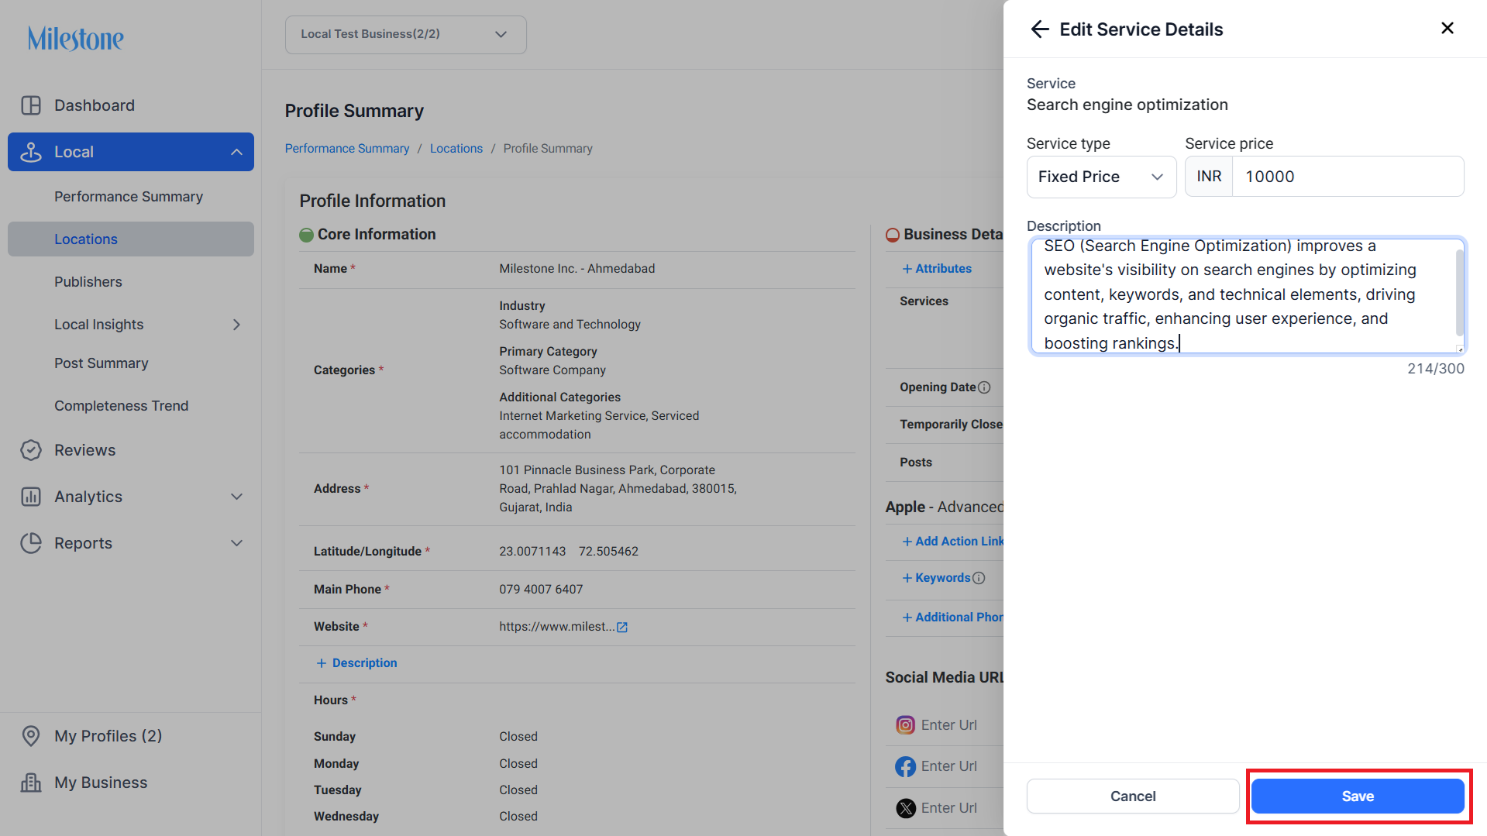This screenshot has width=1487, height=836.
Task: Click the Opening Date info icon
Action: coord(984,387)
